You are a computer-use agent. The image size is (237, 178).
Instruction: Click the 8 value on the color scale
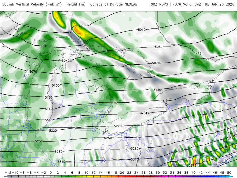pos(79,173)
